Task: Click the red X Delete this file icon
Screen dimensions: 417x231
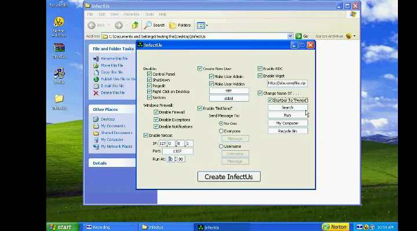Action: point(96,93)
